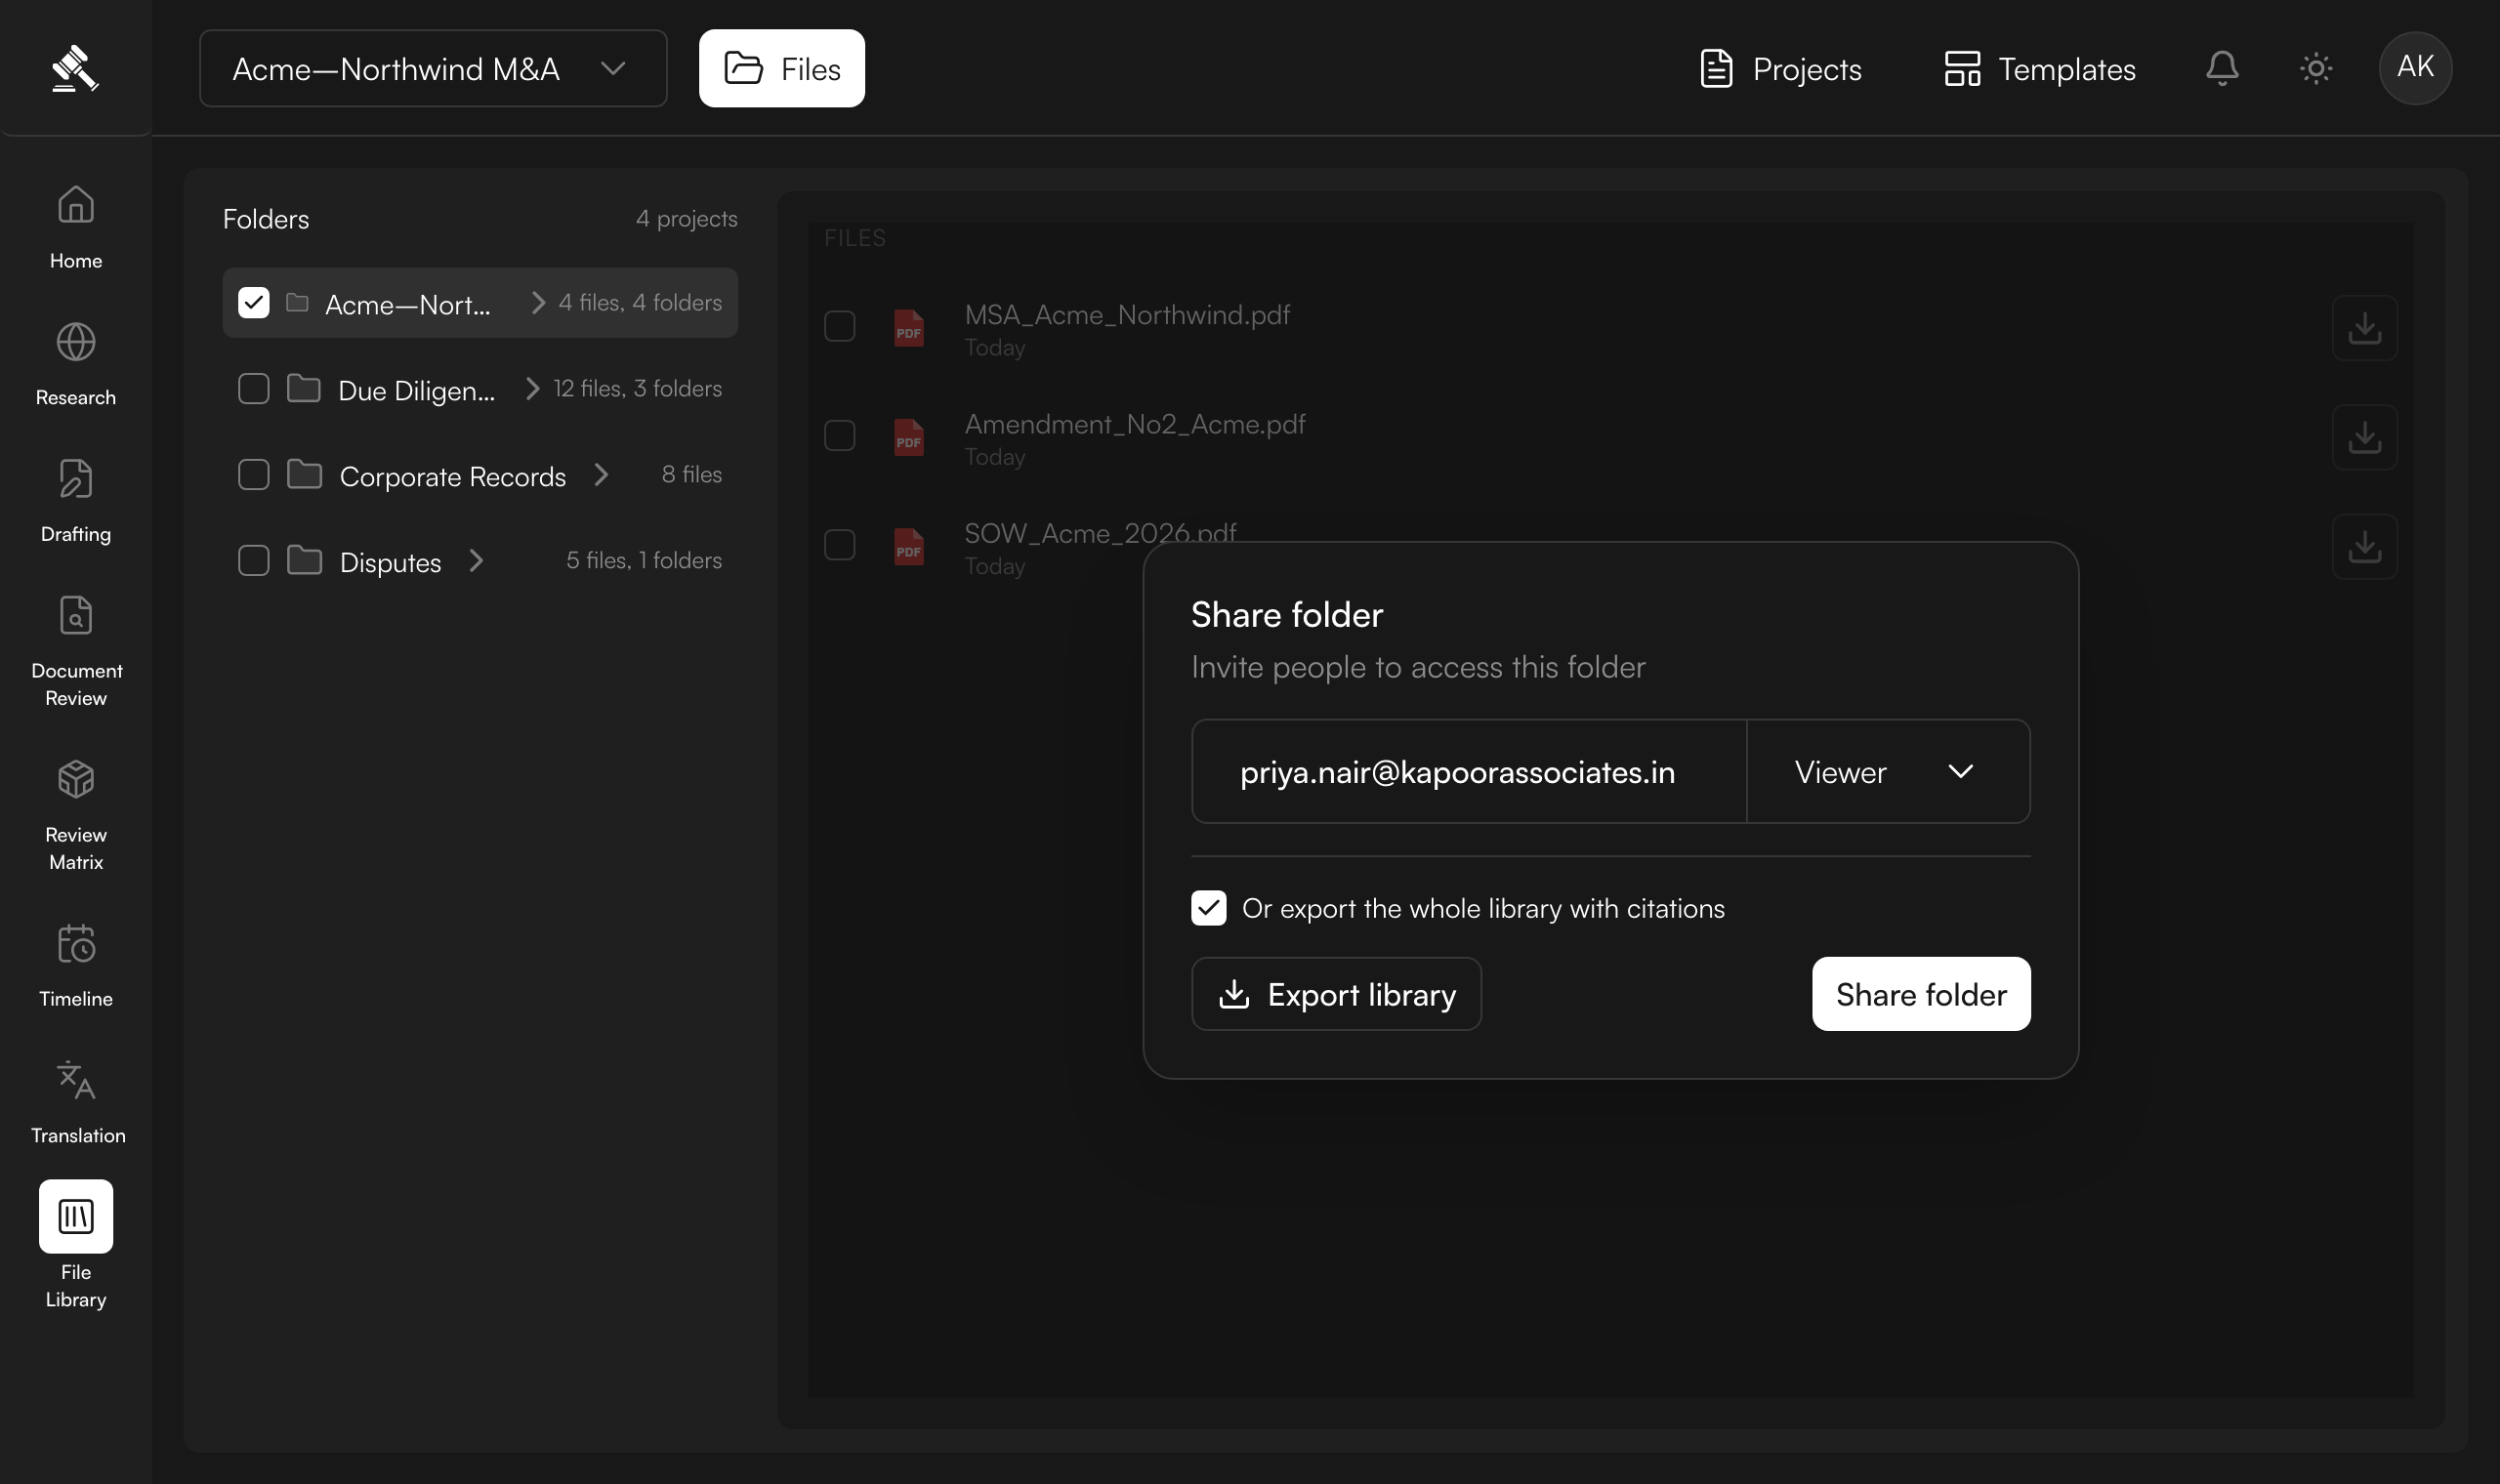Open the Disputes folder name
This screenshot has height=1484, width=2500.
point(390,563)
